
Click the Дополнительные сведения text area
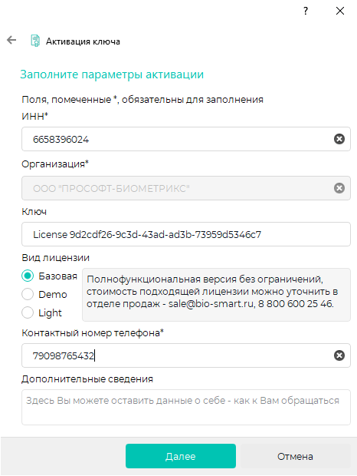186,408
